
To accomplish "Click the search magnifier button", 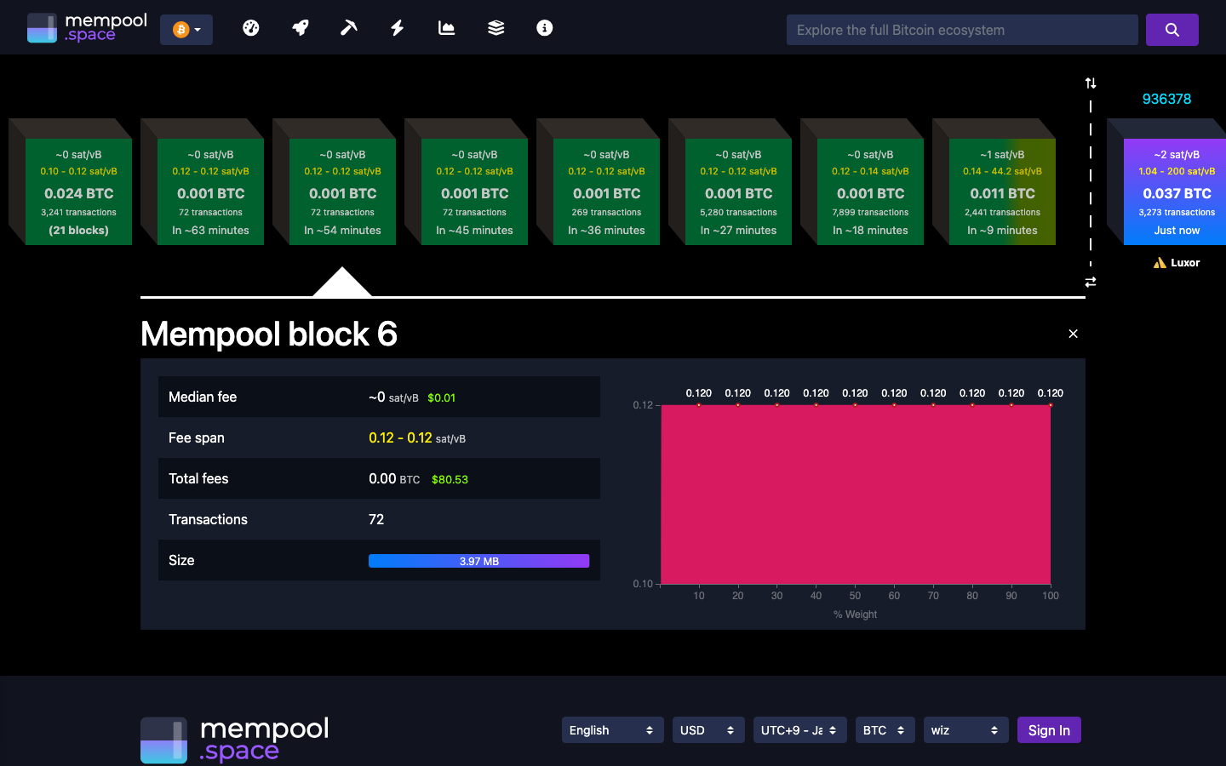I will pyautogui.click(x=1172, y=29).
